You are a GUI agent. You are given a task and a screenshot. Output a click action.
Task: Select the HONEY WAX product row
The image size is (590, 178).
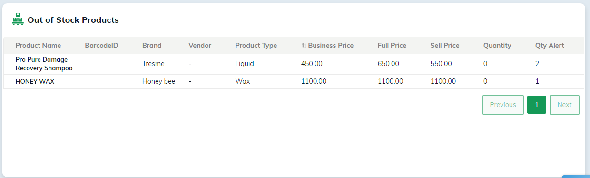294,81
